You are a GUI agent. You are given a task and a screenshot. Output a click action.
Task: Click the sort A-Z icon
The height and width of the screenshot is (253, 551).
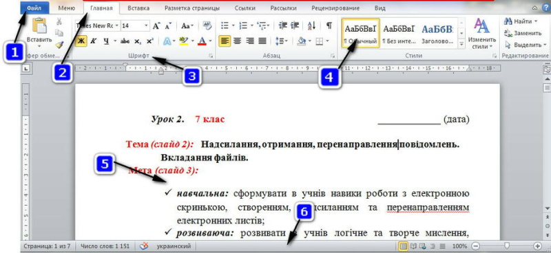tap(312, 25)
